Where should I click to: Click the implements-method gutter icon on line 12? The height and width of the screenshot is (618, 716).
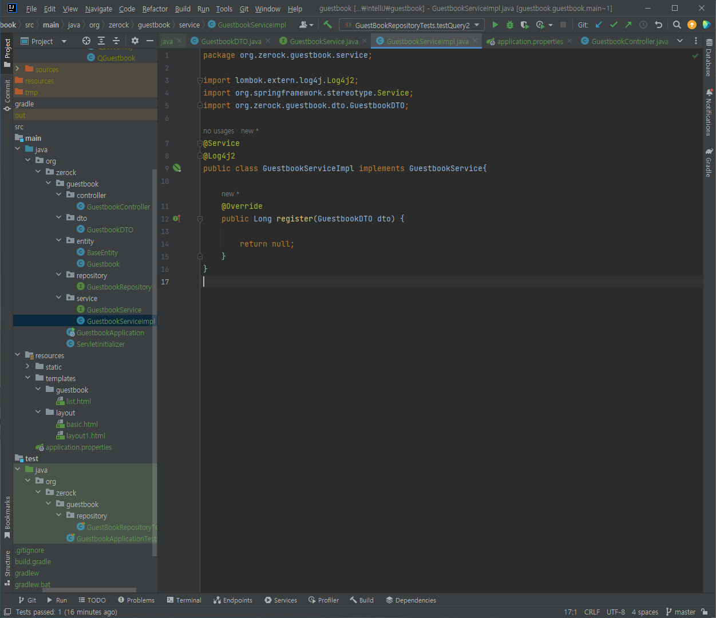click(x=177, y=219)
